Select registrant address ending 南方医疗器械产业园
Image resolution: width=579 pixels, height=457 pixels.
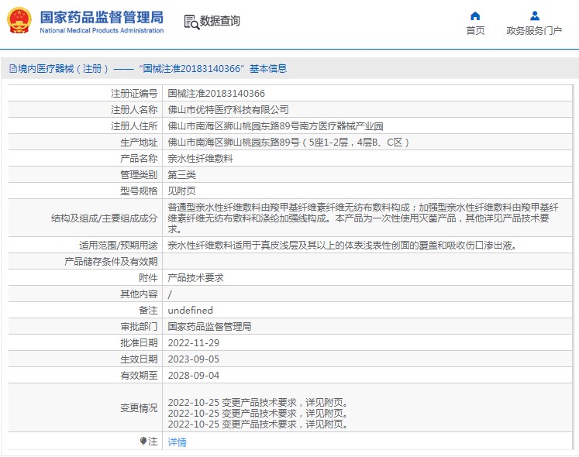(275, 126)
